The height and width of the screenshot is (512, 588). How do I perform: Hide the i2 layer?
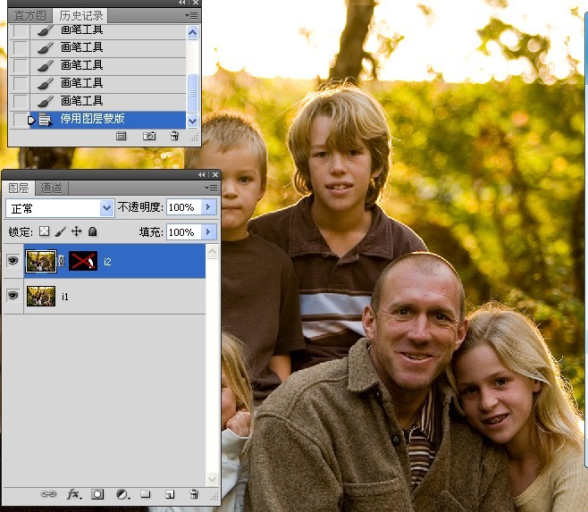[13, 260]
